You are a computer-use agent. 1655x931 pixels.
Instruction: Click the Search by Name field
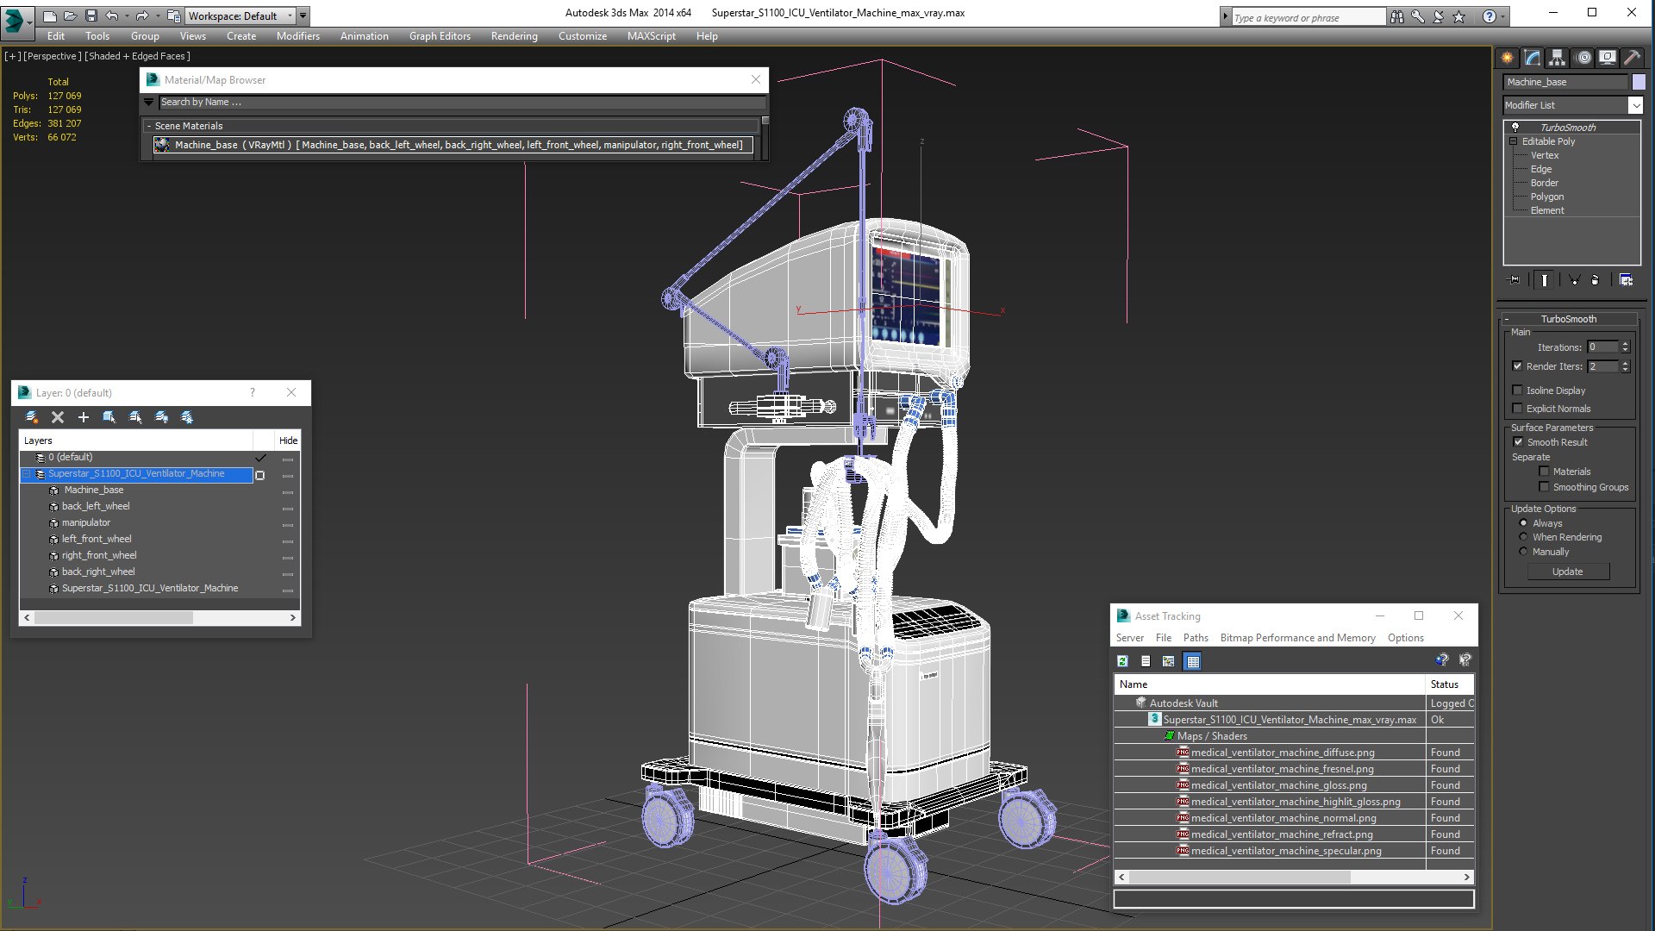tap(461, 102)
